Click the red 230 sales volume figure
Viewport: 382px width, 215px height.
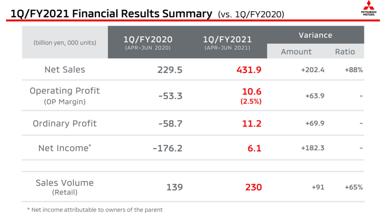pyautogui.click(x=253, y=188)
